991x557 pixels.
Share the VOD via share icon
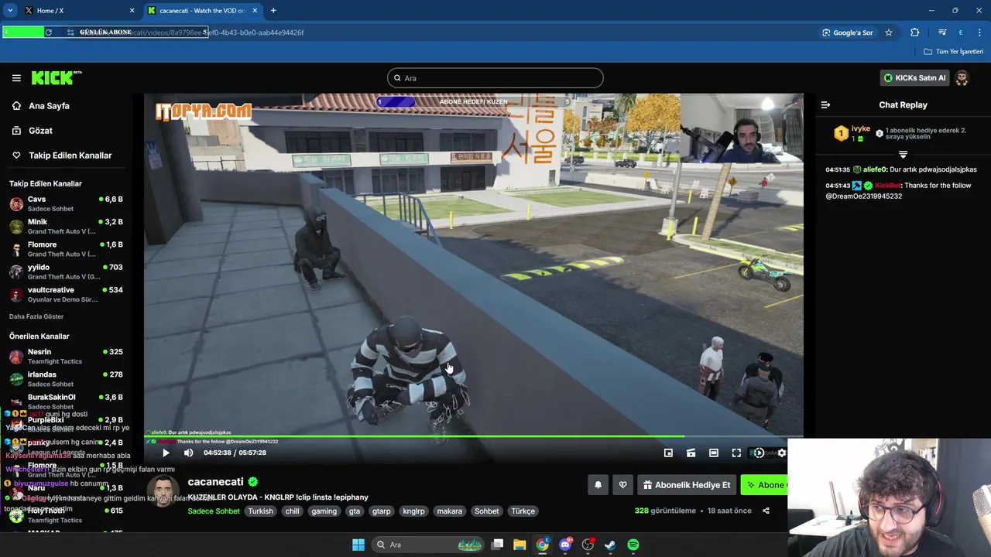766,511
